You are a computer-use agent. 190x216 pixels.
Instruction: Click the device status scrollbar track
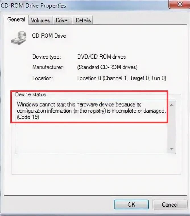click(x=172, y=127)
